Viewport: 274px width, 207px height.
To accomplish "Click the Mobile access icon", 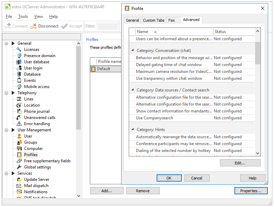I will click(19, 87).
